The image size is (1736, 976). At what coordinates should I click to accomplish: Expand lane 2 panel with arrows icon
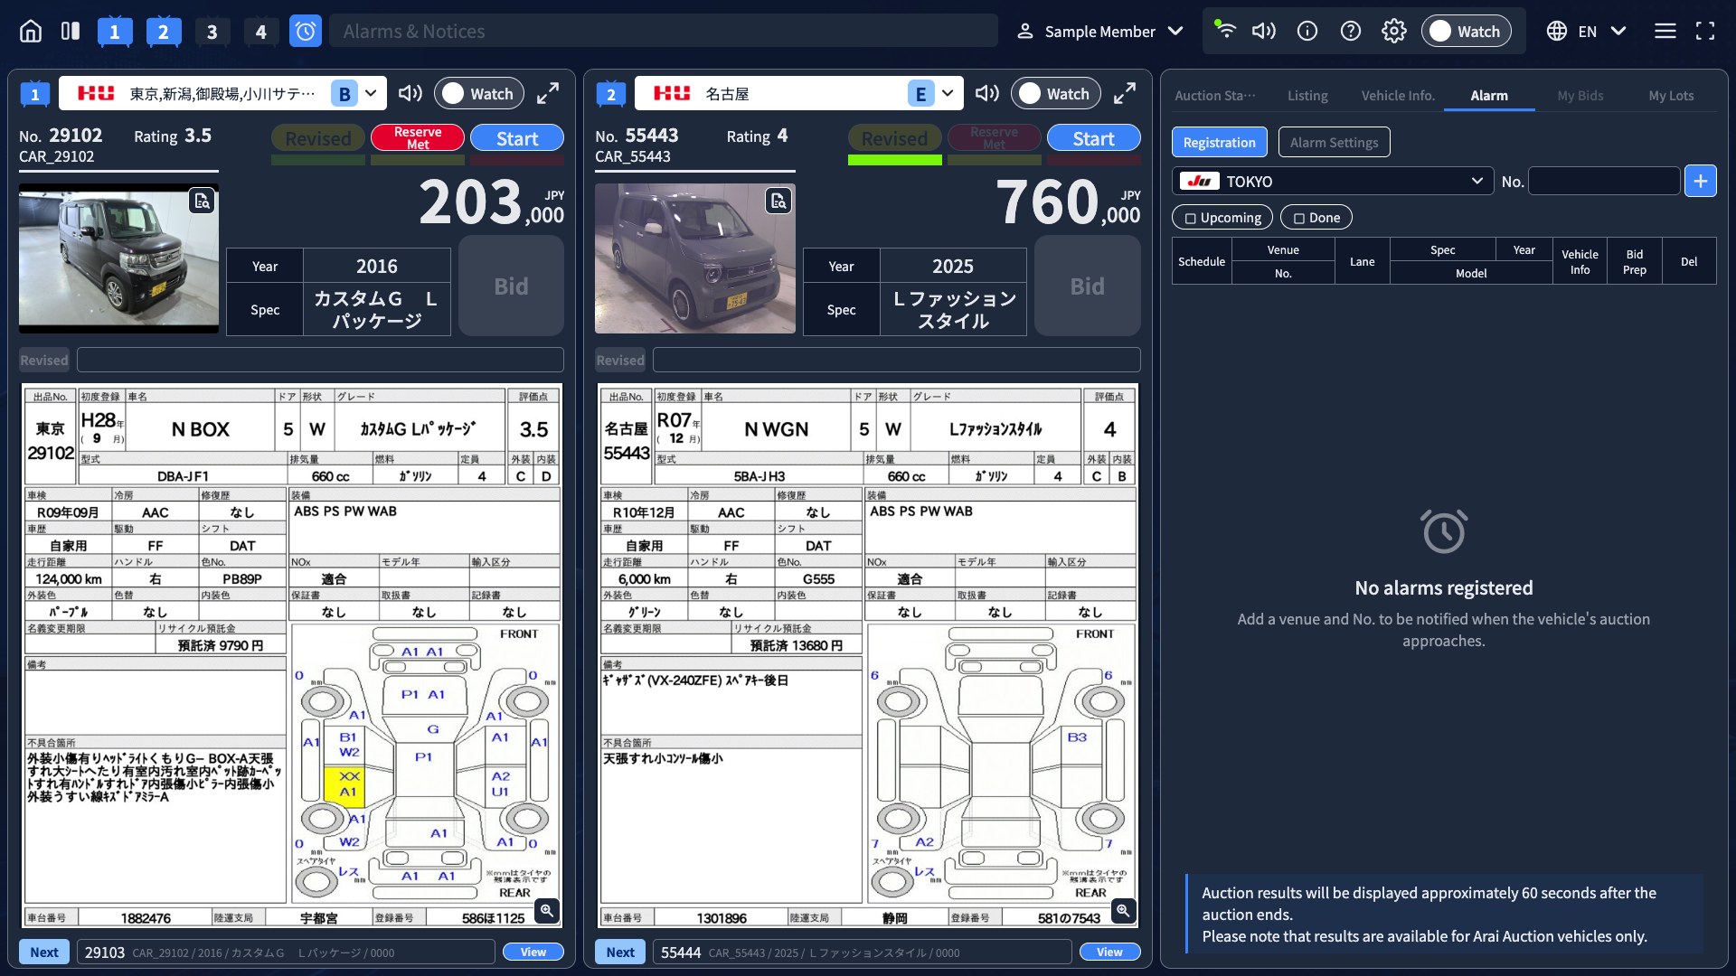1125,93
